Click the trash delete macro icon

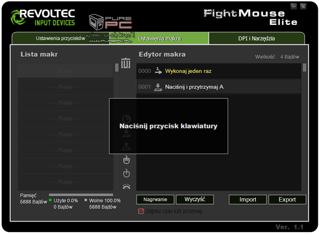coord(126,63)
